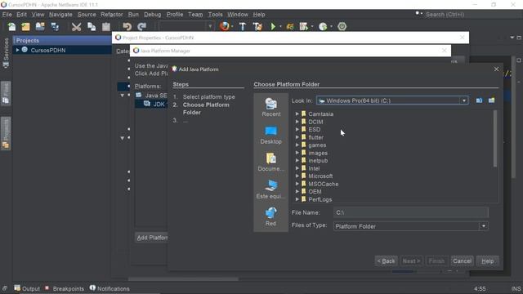Click the green Run Project icon
The image size is (523, 294).
point(273,27)
